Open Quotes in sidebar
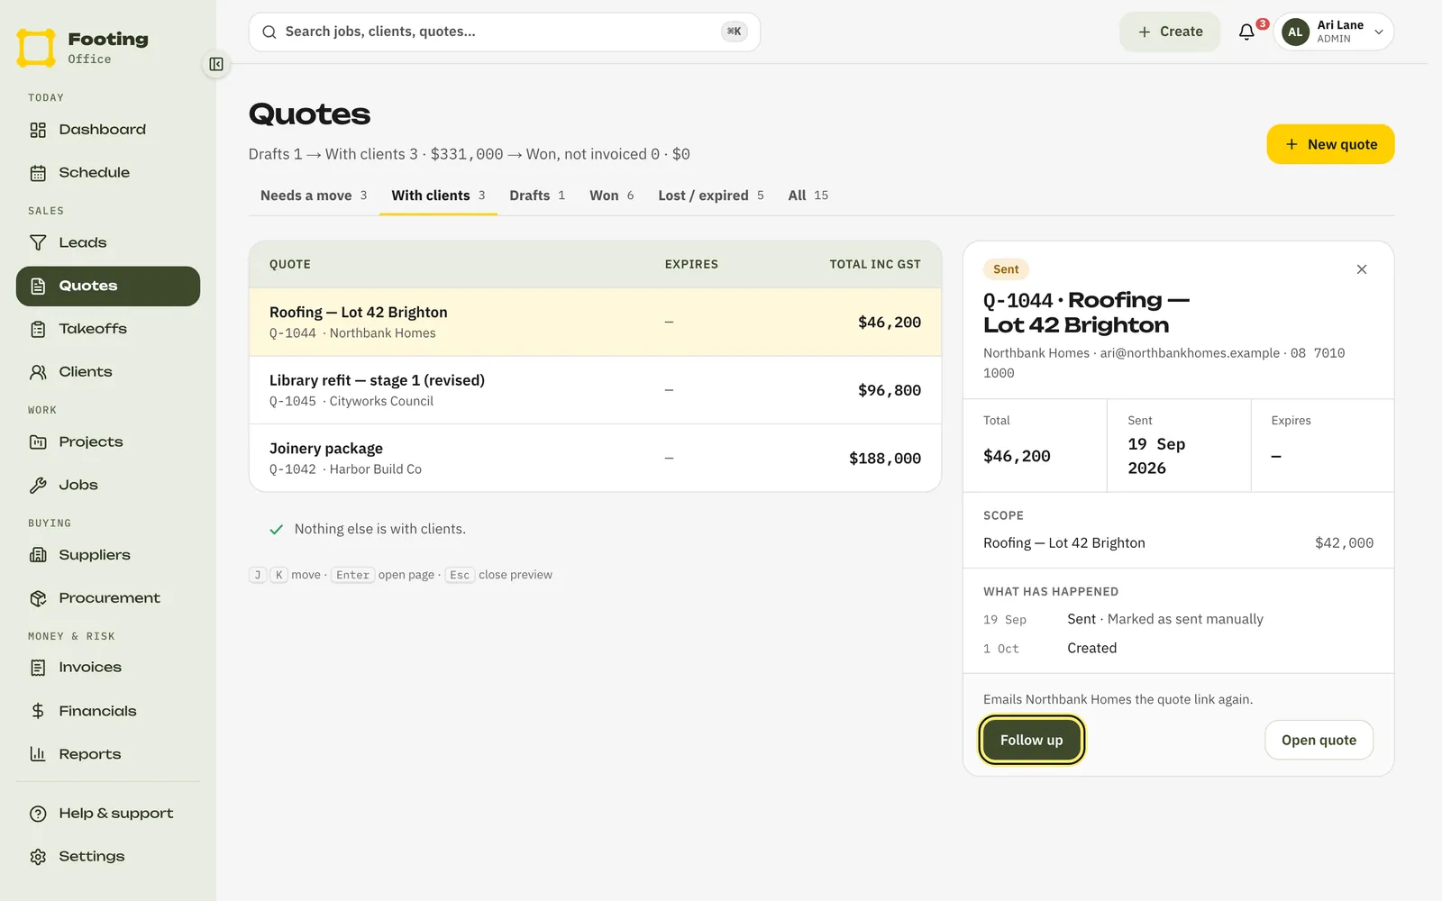Image resolution: width=1442 pixels, height=901 pixels. tap(108, 286)
